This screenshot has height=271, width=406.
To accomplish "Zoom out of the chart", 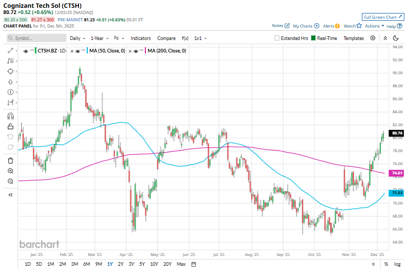I will tap(10, 181).
